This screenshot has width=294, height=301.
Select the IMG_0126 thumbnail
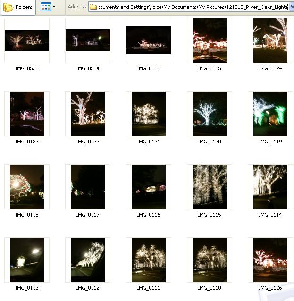tap(270, 260)
